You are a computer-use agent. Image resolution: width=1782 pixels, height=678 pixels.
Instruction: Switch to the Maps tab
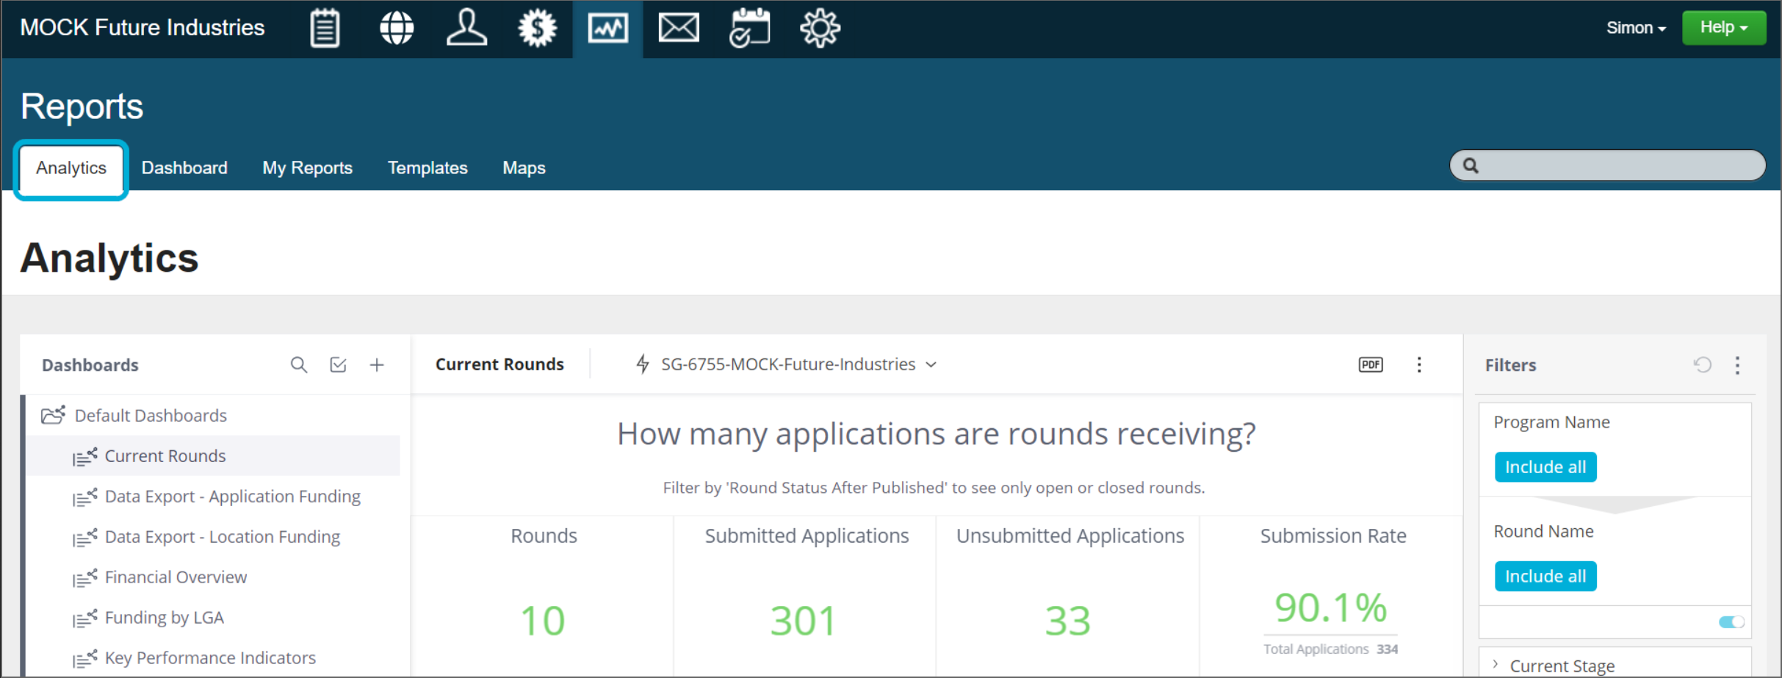(524, 168)
